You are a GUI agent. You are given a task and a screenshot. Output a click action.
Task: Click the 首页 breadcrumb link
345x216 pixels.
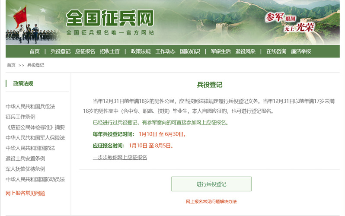(x=11, y=65)
